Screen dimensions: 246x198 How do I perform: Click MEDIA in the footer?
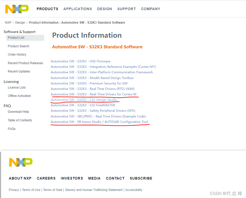[94, 179]
